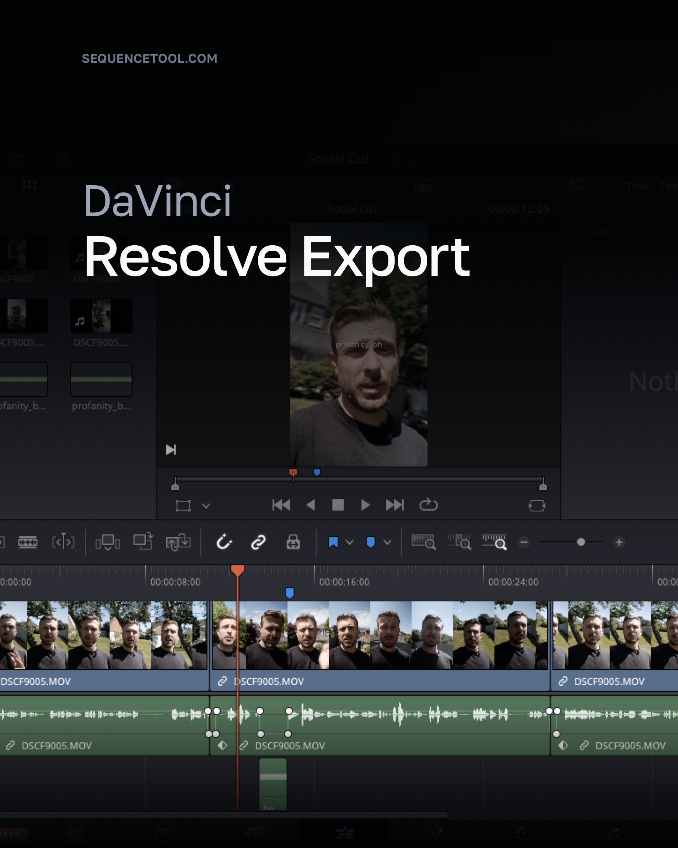Switch to the Fusion page wand icon
The image size is (678, 848).
(x=435, y=833)
